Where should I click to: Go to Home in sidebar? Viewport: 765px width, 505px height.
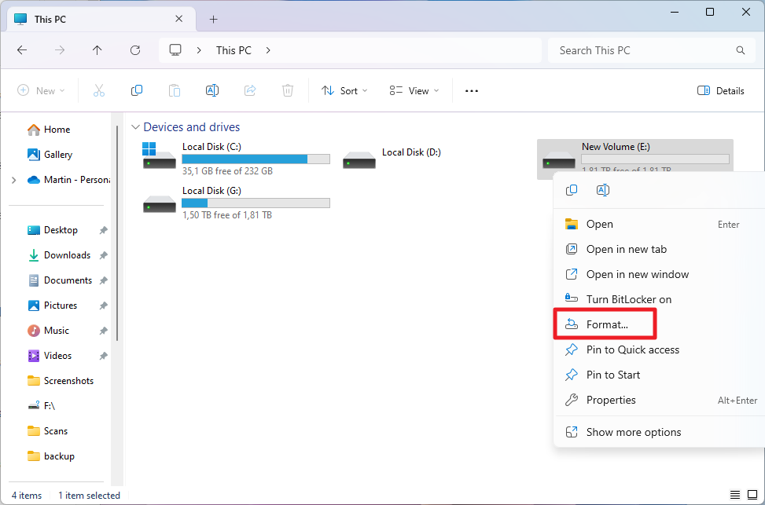pyautogui.click(x=57, y=129)
